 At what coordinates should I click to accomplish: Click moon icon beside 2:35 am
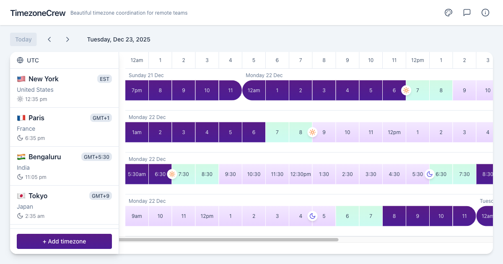[x=20, y=216]
